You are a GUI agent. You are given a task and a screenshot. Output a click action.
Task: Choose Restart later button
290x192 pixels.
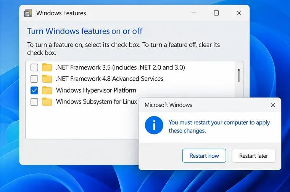(x=254, y=156)
